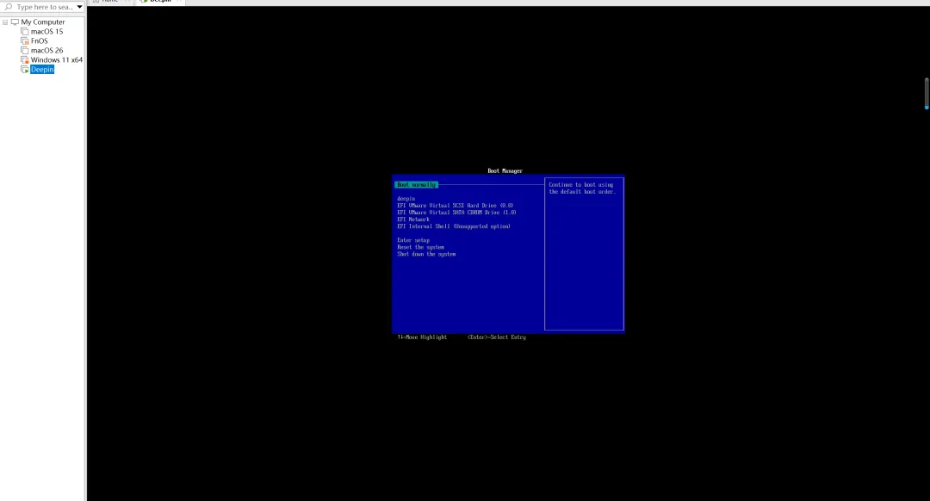This screenshot has width=930, height=501.
Task: Select macOS 15 in the library
Action: pos(46,32)
